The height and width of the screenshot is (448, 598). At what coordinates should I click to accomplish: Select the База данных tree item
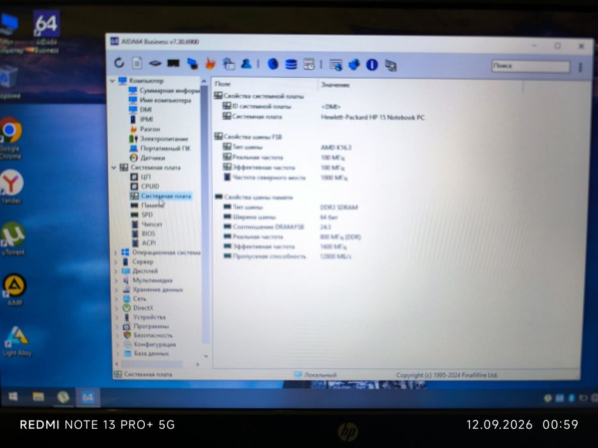146,353
